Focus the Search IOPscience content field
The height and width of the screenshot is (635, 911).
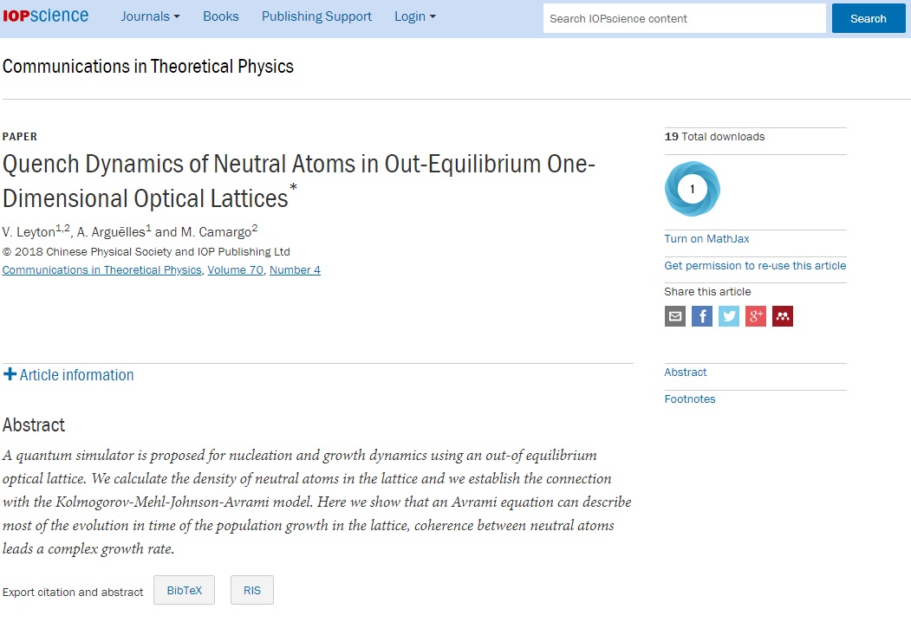pos(684,18)
